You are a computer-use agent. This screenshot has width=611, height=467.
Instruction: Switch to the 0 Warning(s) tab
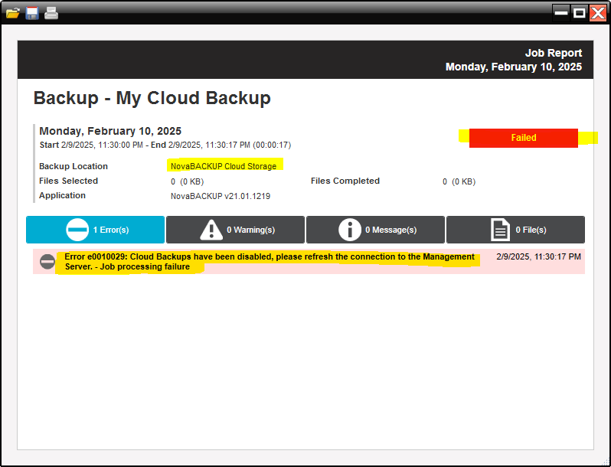click(235, 230)
